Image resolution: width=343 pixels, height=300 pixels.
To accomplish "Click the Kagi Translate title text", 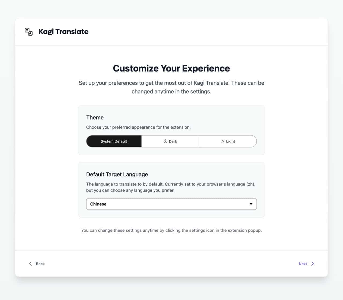I will [64, 32].
